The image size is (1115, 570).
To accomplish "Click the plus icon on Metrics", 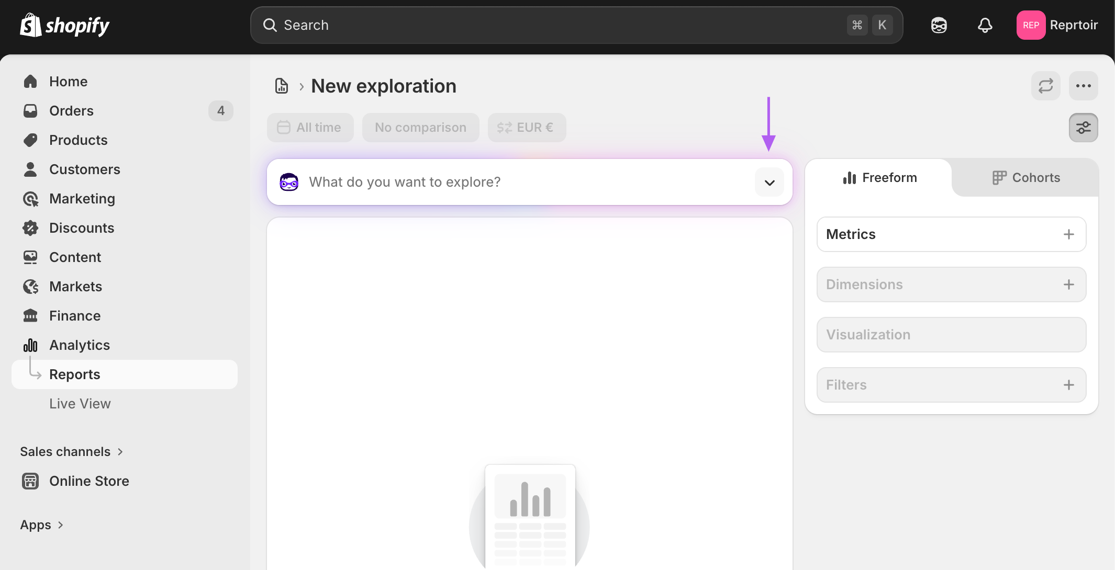I will 1068,234.
